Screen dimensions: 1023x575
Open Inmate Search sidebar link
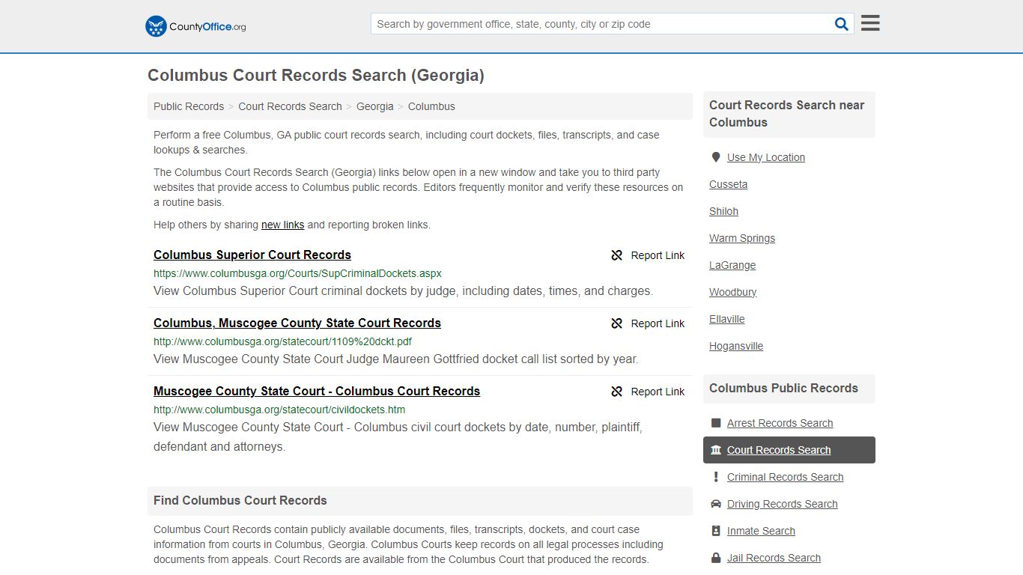point(761,531)
